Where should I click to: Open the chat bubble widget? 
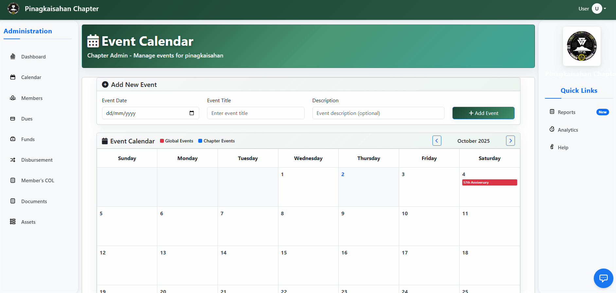point(603,278)
